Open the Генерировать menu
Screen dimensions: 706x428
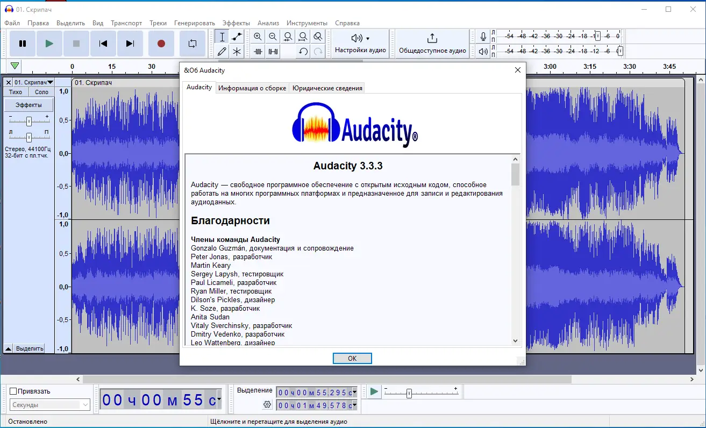(x=195, y=23)
